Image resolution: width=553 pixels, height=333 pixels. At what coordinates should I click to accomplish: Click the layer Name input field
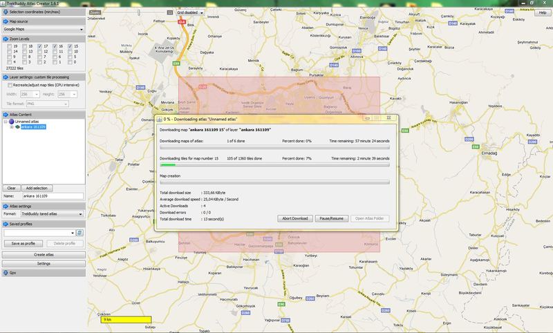coord(53,196)
